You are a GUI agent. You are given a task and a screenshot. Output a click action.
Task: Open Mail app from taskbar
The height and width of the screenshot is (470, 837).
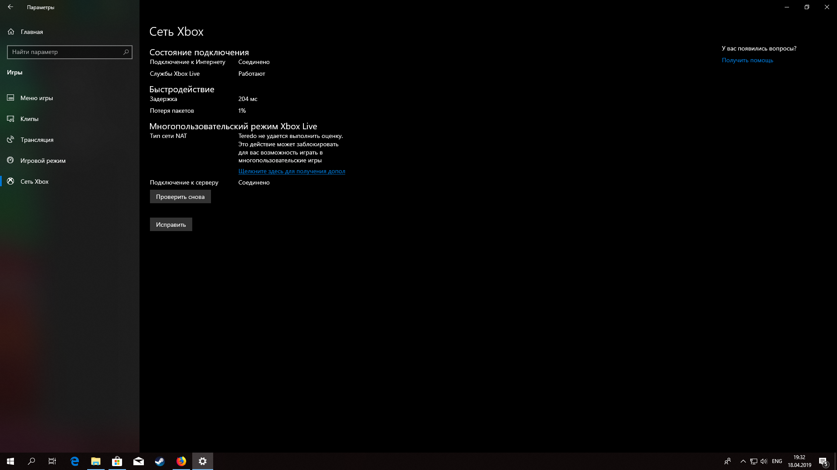[139, 461]
